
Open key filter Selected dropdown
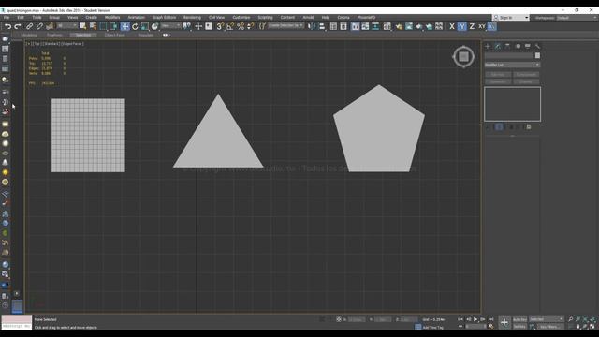point(547,319)
